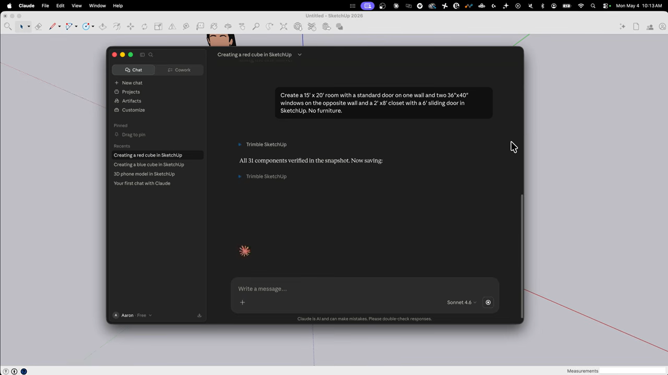Choose the Offset tool
Image resolution: width=668 pixels, height=375 pixels.
click(x=117, y=26)
